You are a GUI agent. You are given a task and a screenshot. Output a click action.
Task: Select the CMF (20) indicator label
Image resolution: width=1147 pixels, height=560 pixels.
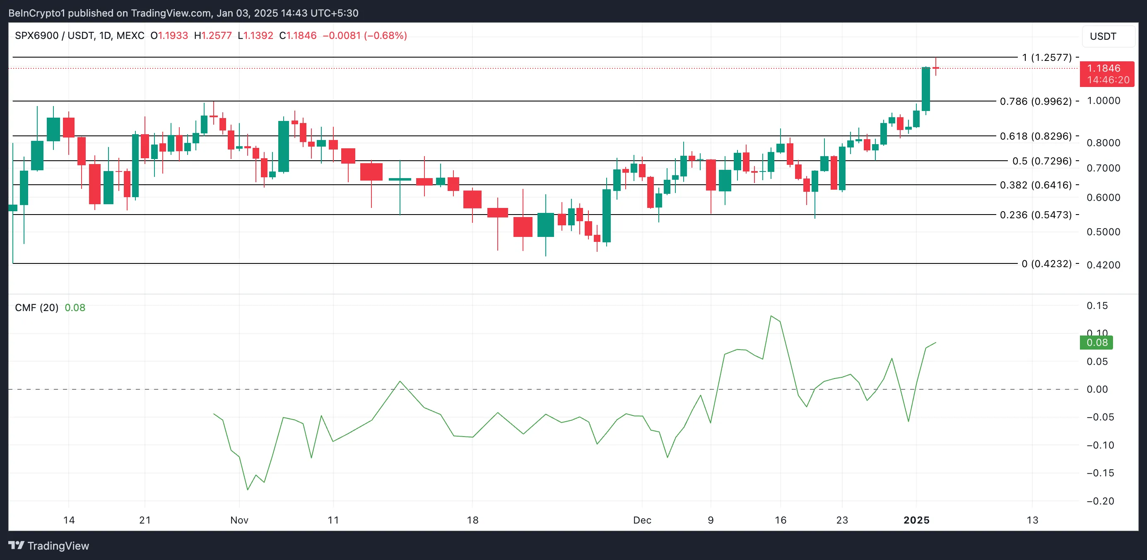point(36,307)
